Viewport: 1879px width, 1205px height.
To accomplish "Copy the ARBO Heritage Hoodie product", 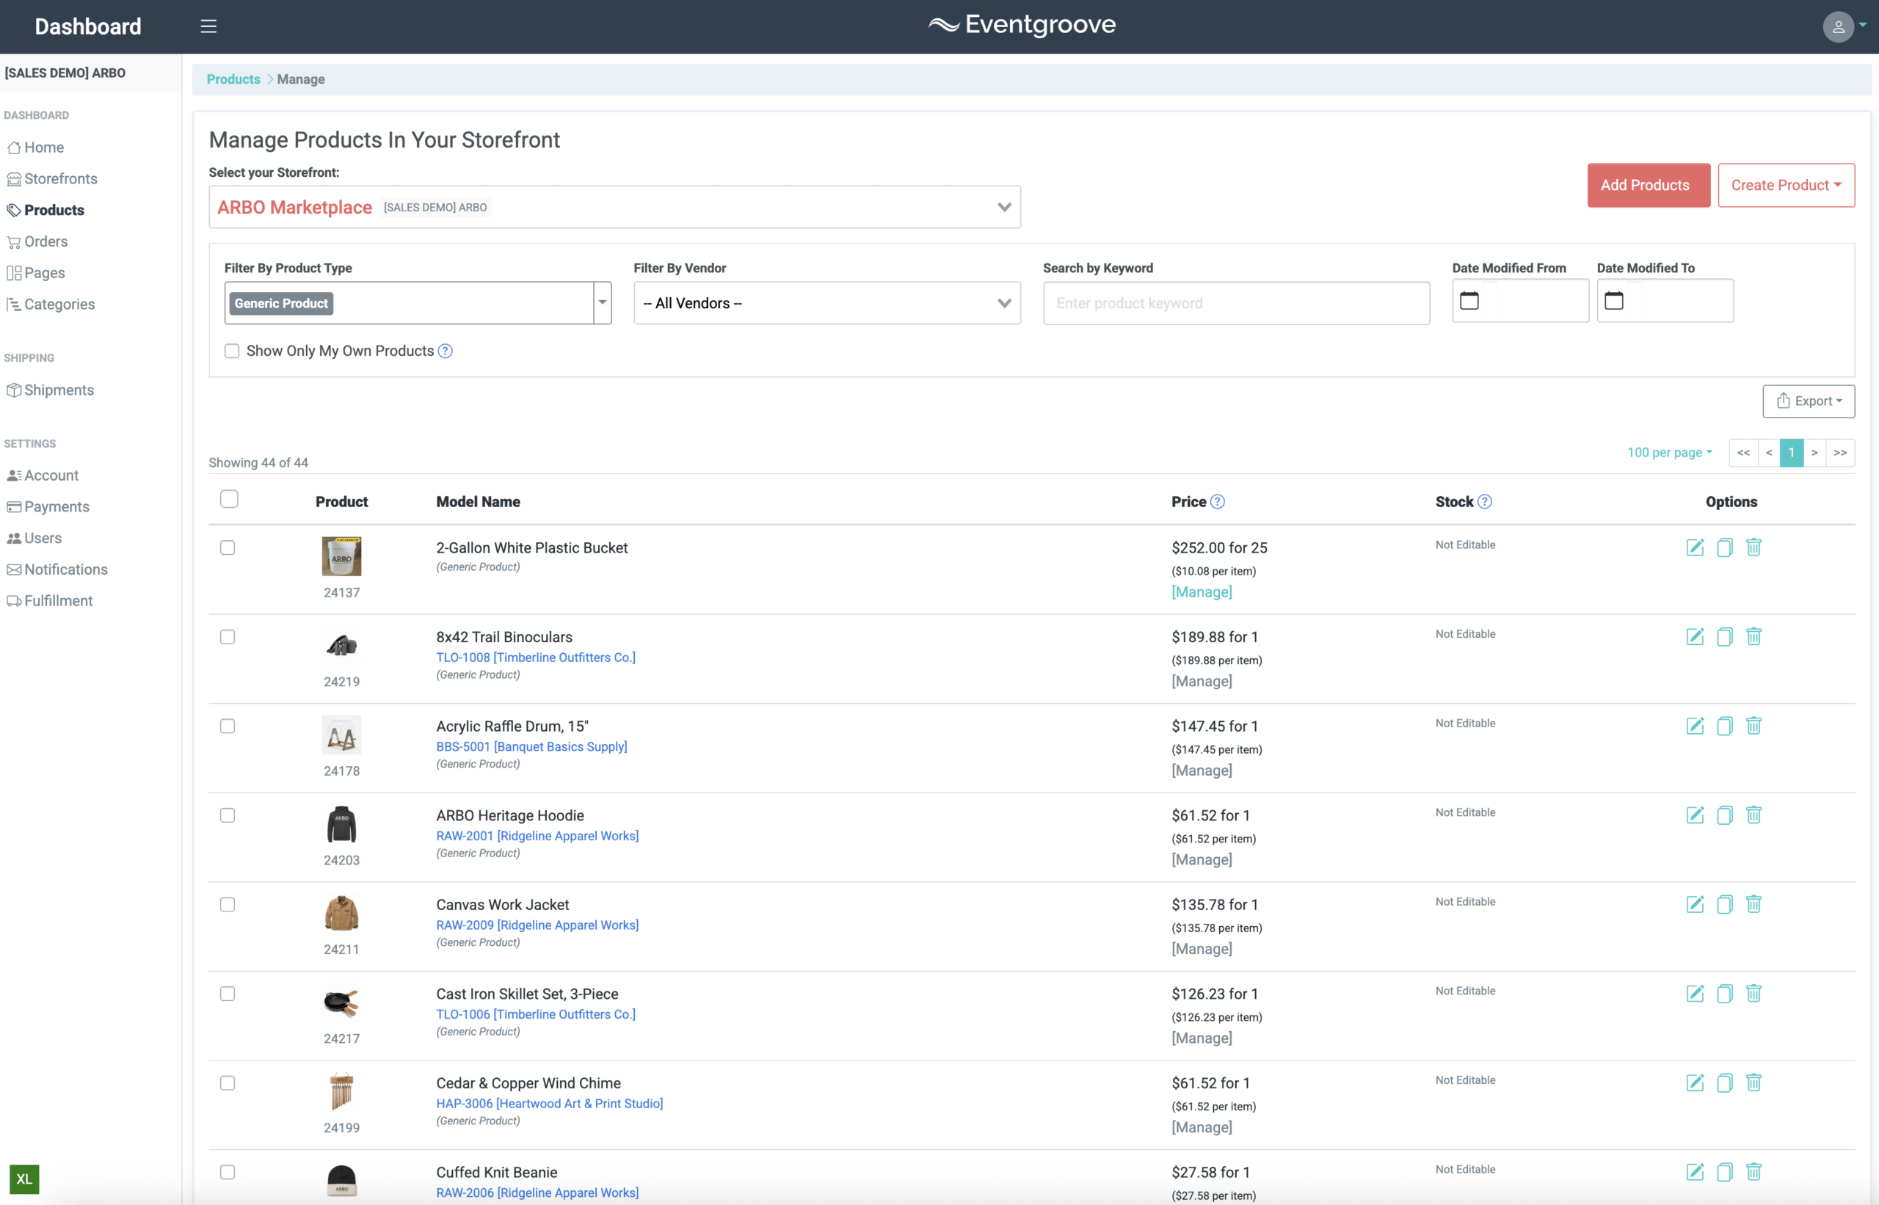I will 1725,815.
